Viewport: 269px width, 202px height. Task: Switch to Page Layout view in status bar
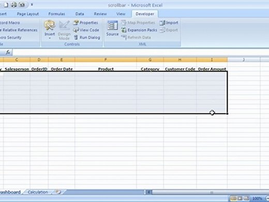pyautogui.click(x=240, y=198)
